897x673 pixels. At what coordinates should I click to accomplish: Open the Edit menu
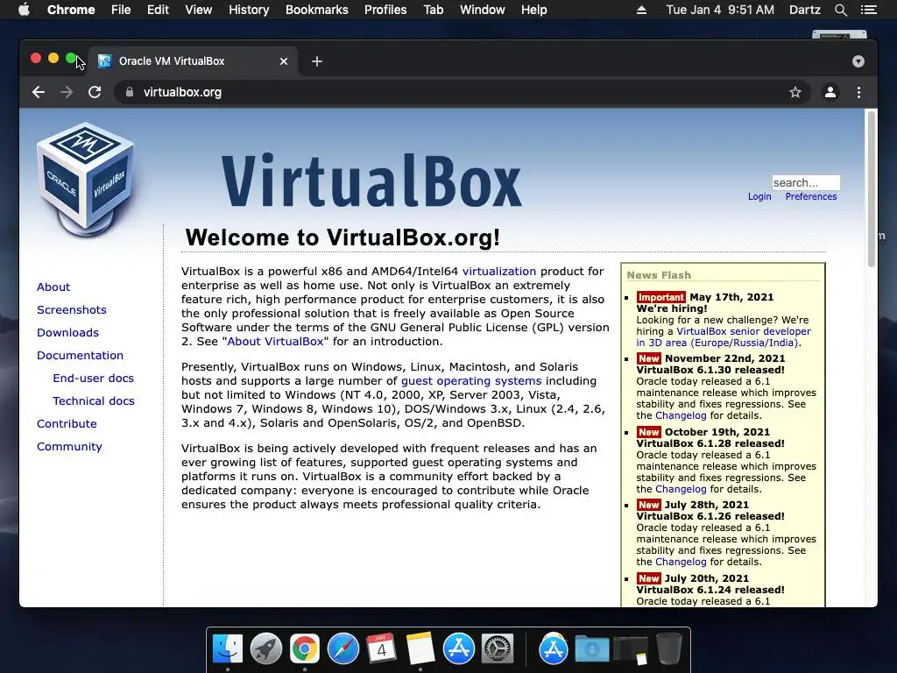pyautogui.click(x=158, y=10)
